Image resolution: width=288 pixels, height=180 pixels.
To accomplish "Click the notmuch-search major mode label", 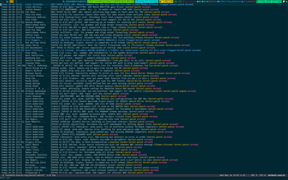I will [276, 175].
